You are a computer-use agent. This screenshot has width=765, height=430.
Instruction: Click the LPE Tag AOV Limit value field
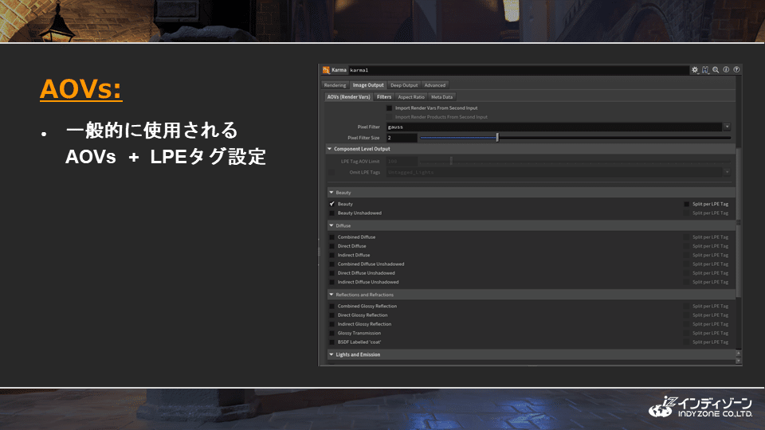tap(402, 161)
